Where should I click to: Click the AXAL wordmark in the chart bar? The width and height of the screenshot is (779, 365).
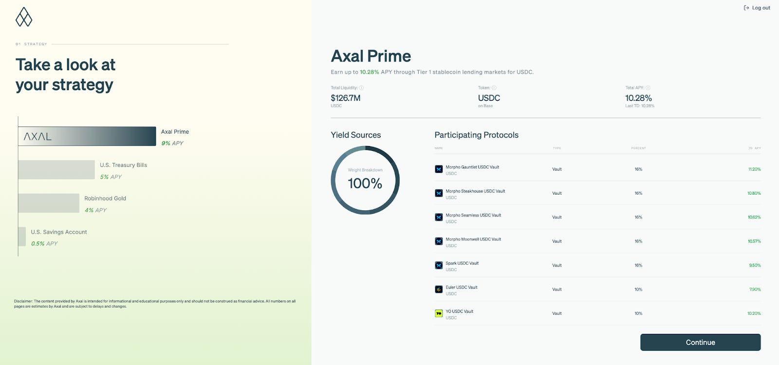tap(37, 137)
